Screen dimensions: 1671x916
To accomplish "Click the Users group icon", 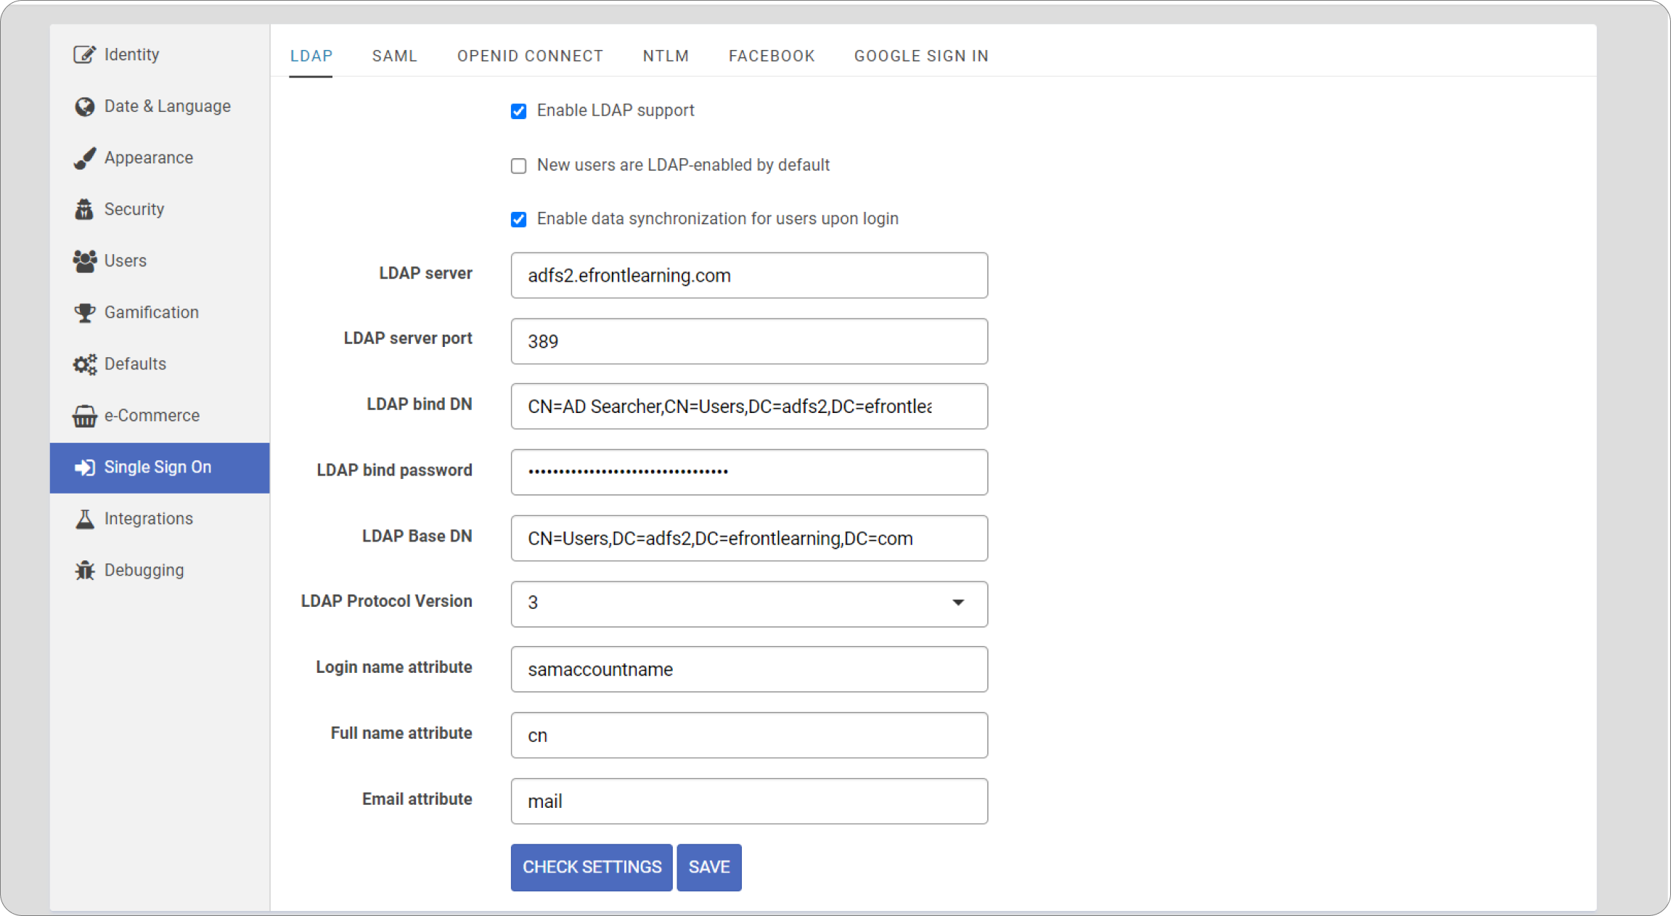I will click(84, 261).
